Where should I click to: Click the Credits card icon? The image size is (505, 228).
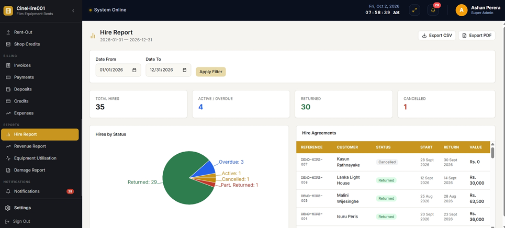8,101
